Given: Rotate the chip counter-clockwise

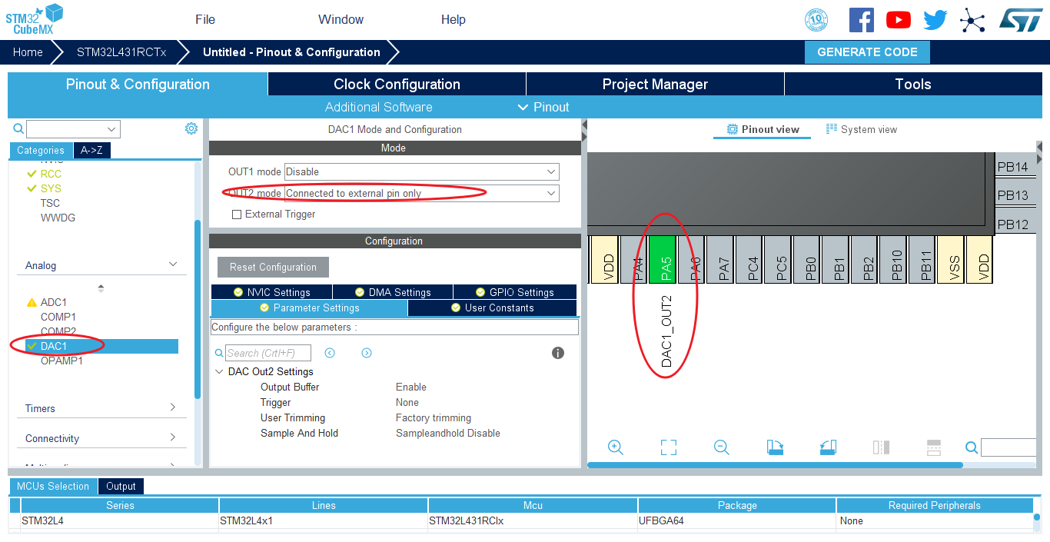Looking at the screenshot, I should pyautogui.click(x=828, y=447).
